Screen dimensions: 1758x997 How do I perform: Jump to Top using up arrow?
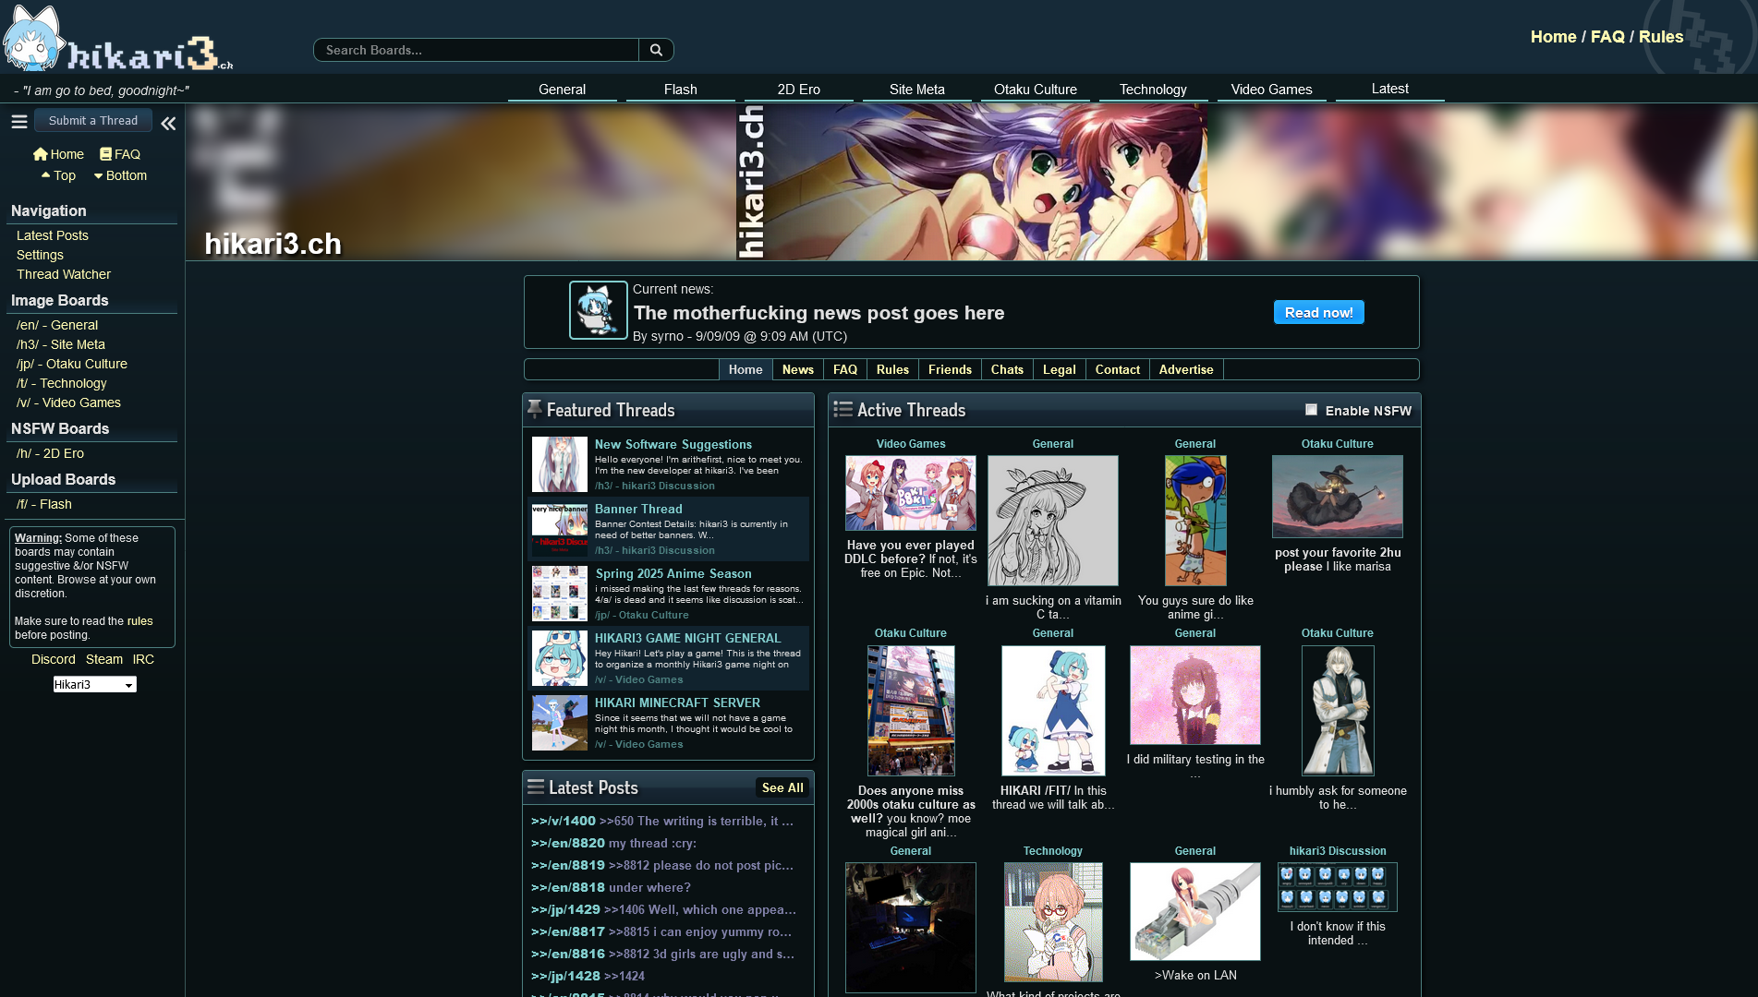point(45,175)
